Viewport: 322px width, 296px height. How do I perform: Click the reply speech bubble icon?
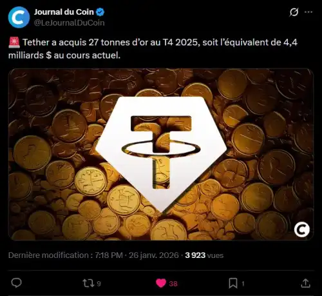(16, 283)
